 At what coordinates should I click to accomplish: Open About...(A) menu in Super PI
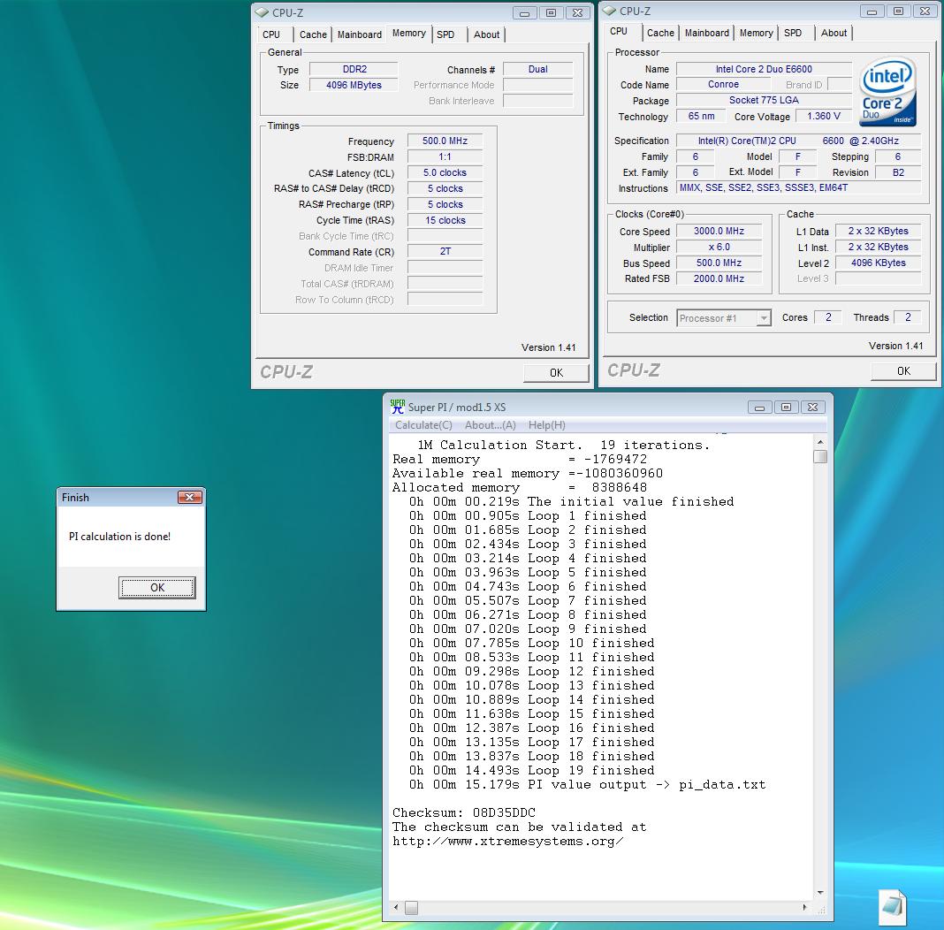coord(490,425)
